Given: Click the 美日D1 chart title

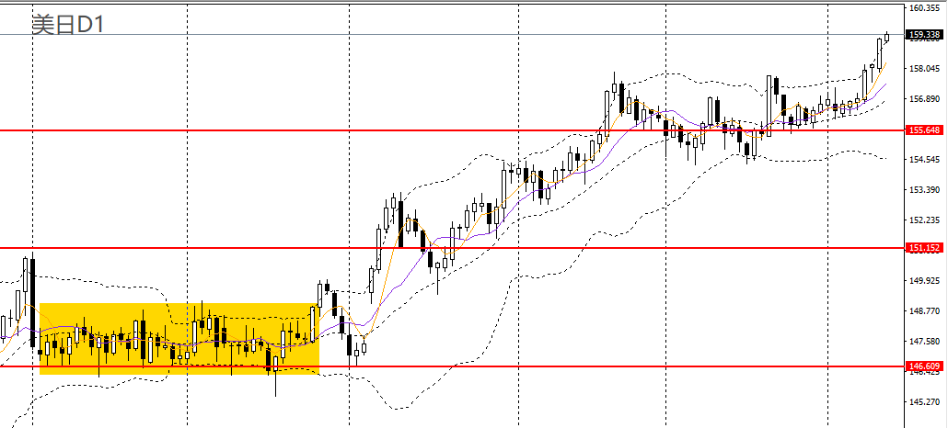Looking at the screenshot, I should pyautogui.click(x=67, y=25).
